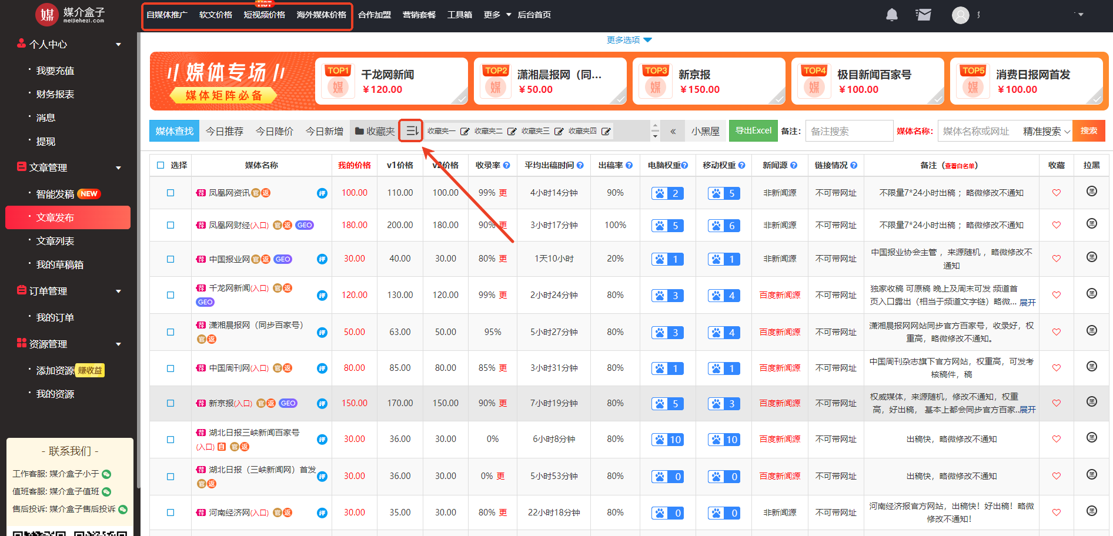Select the 新京报 row checkbox

(x=171, y=403)
